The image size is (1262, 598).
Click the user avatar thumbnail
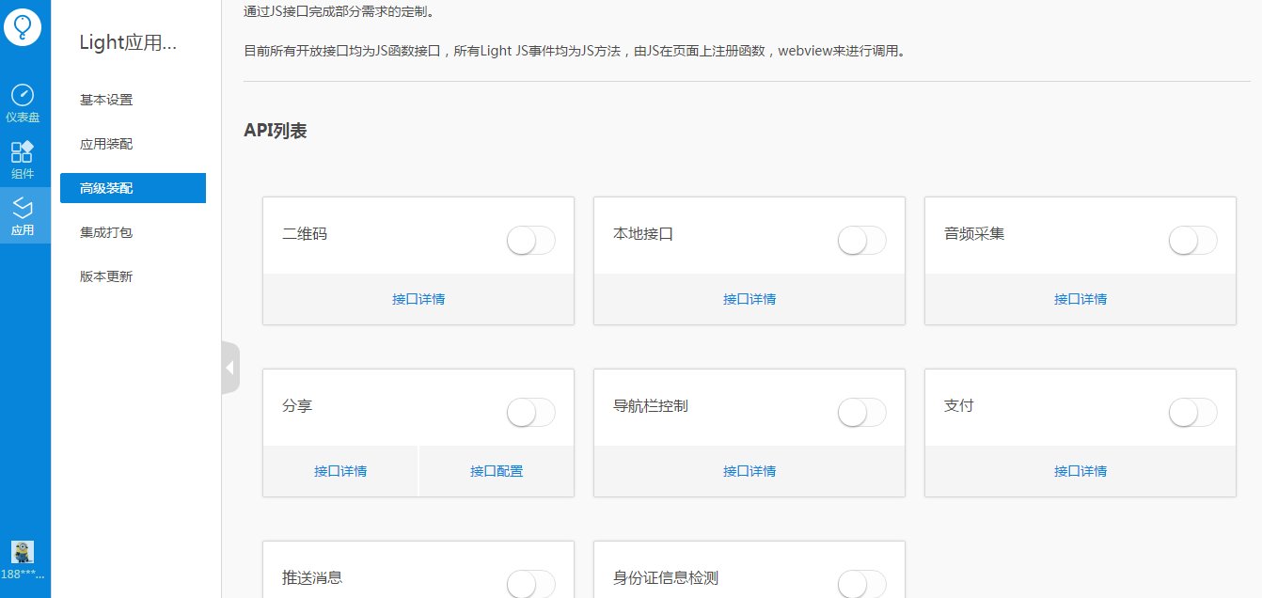23,552
